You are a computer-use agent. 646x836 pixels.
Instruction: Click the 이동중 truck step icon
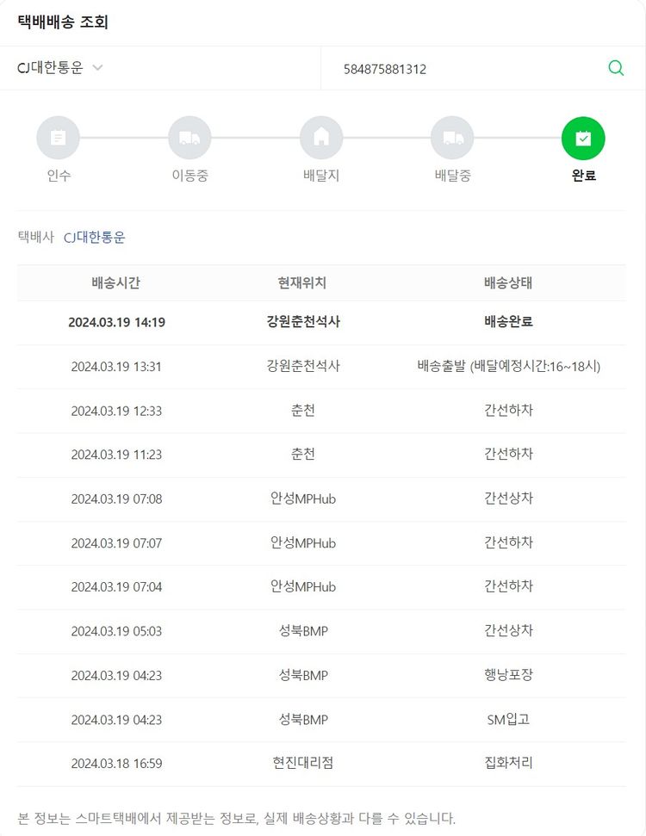click(189, 138)
